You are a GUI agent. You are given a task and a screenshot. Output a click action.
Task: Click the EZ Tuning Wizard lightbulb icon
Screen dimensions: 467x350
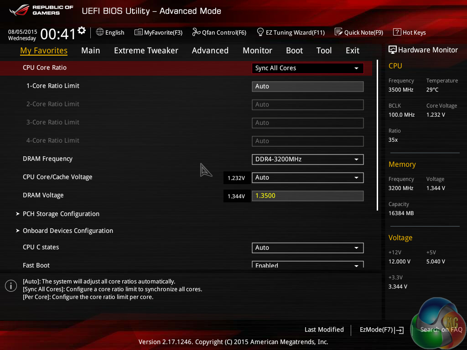coord(260,32)
